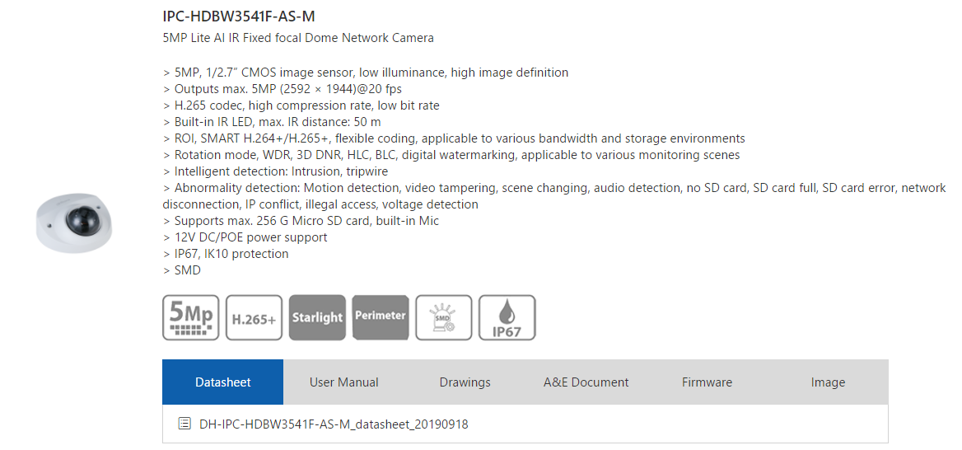Click the document icon beside the datasheet file
The width and height of the screenshot is (962, 450).
(184, 424)
